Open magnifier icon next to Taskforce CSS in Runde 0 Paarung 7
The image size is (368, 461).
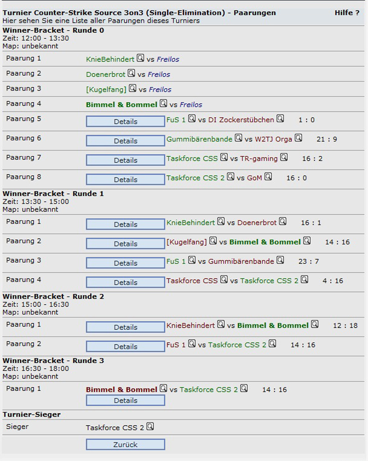(224, 157)
